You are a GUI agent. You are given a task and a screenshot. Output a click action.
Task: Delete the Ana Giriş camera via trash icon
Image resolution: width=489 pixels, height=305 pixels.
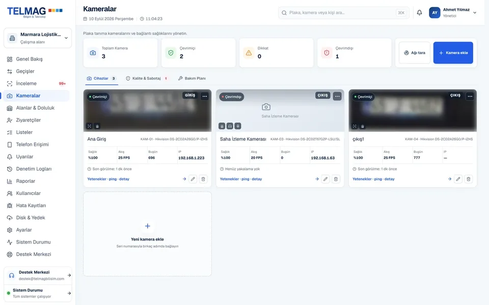203,179
